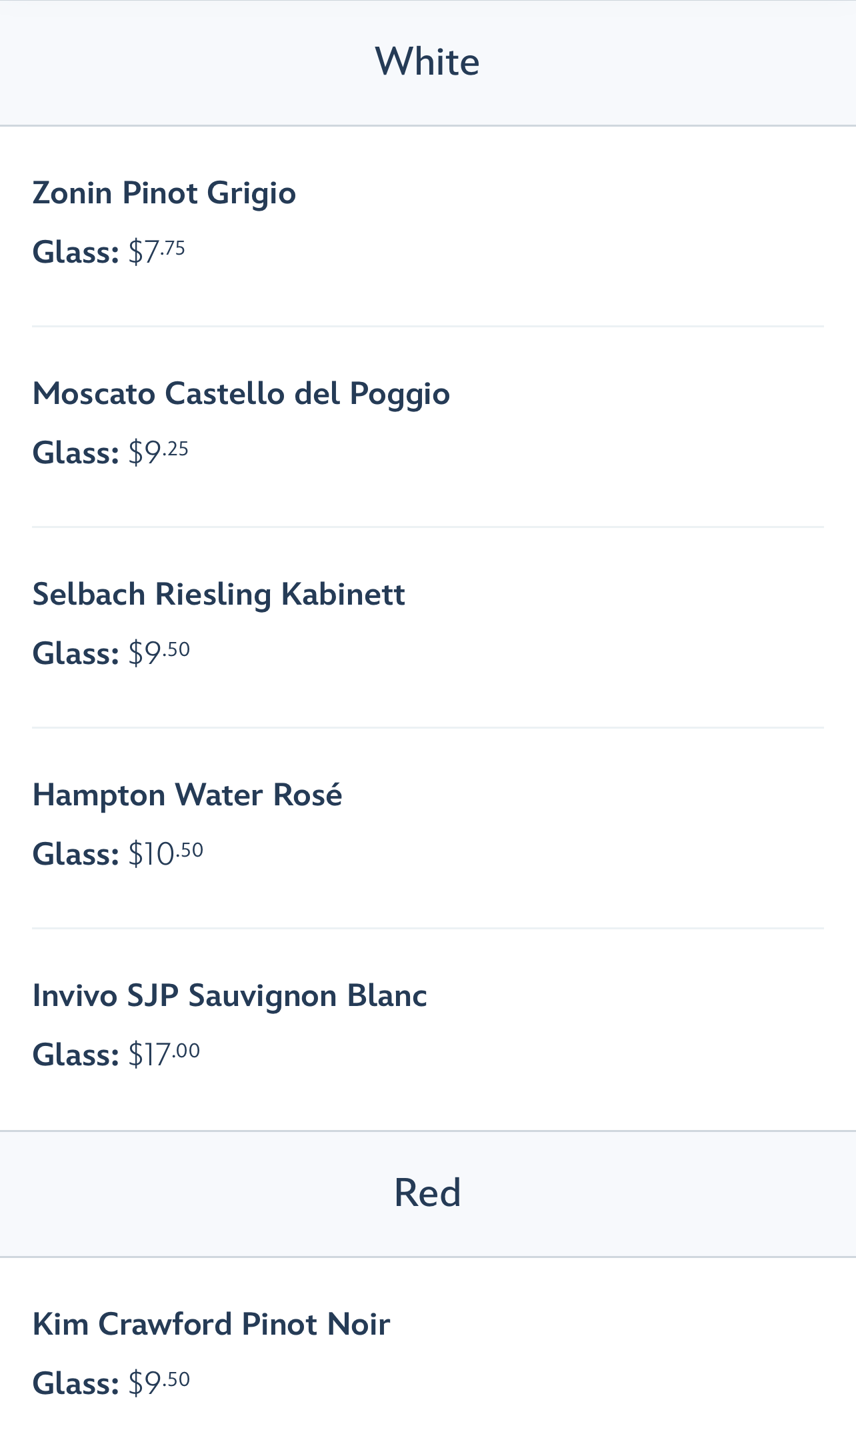856x1440 pixels.
Task: Tap Glass label under Selbach Riesling Kabinett
Action: [76, 653]
